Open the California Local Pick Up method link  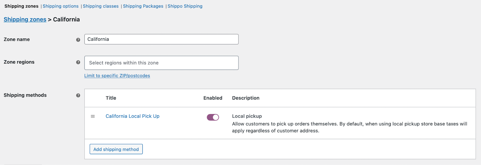click(x=132, y=116)
